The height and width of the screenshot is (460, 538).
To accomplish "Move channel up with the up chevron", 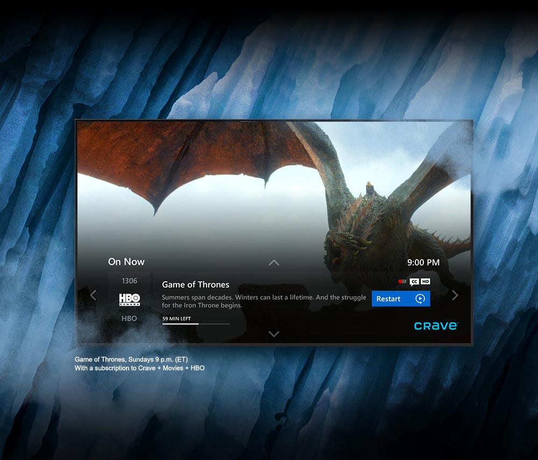I will (x=274, y=263).
